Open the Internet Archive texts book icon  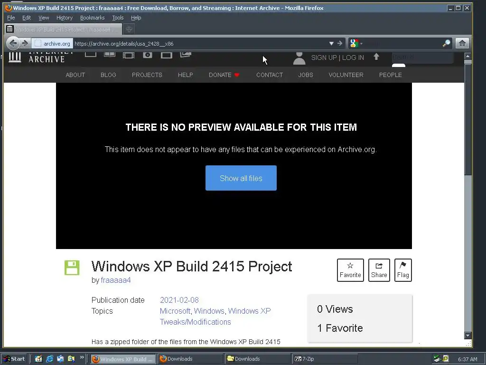(x=110, y=55)
